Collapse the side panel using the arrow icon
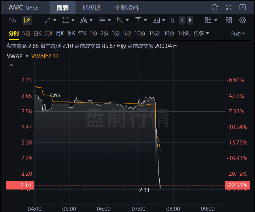The image size is (255, 212). coord(243,7)
